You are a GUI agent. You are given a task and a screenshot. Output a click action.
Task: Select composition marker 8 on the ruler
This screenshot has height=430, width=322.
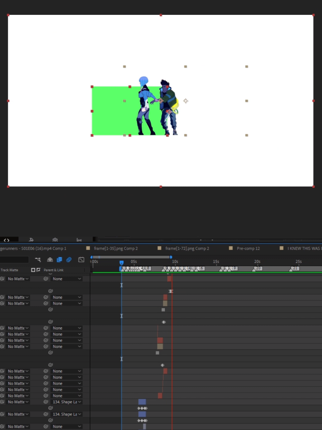pos(148,268)
